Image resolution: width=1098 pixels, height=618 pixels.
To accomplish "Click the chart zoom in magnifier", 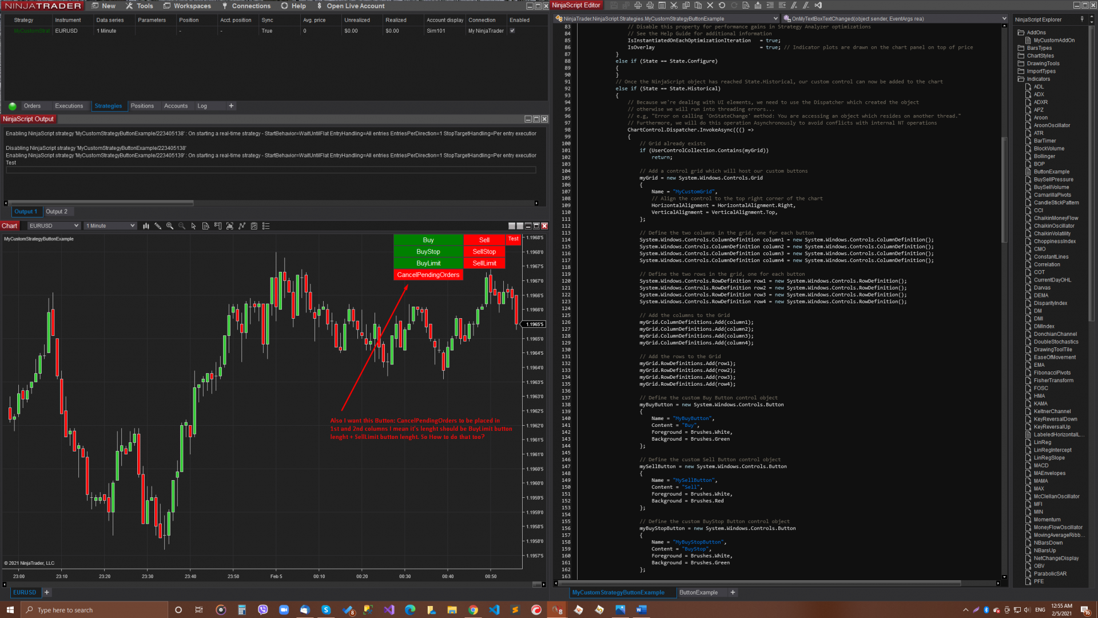I will (x=170, y=226).
